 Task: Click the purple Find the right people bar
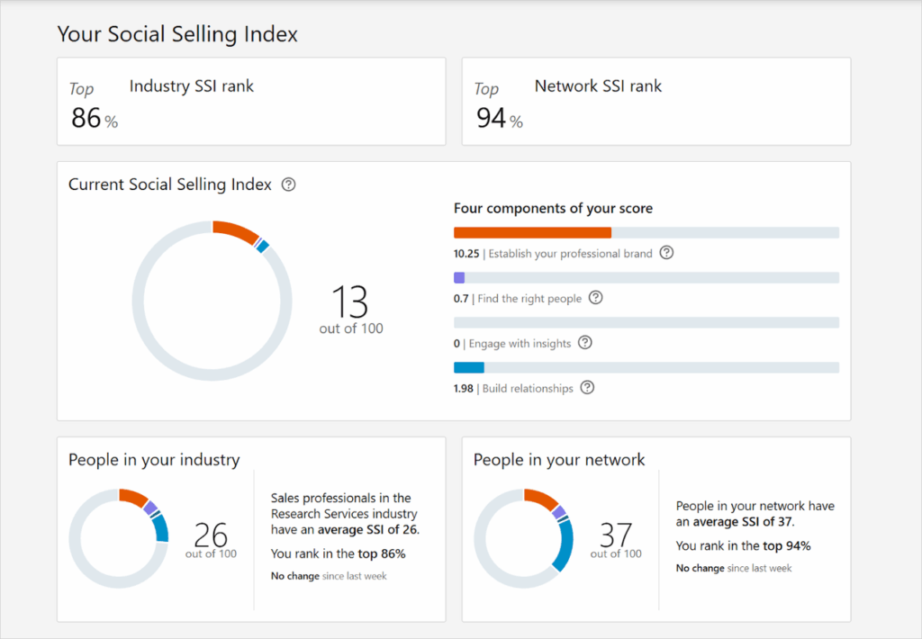tap(459, 278)
